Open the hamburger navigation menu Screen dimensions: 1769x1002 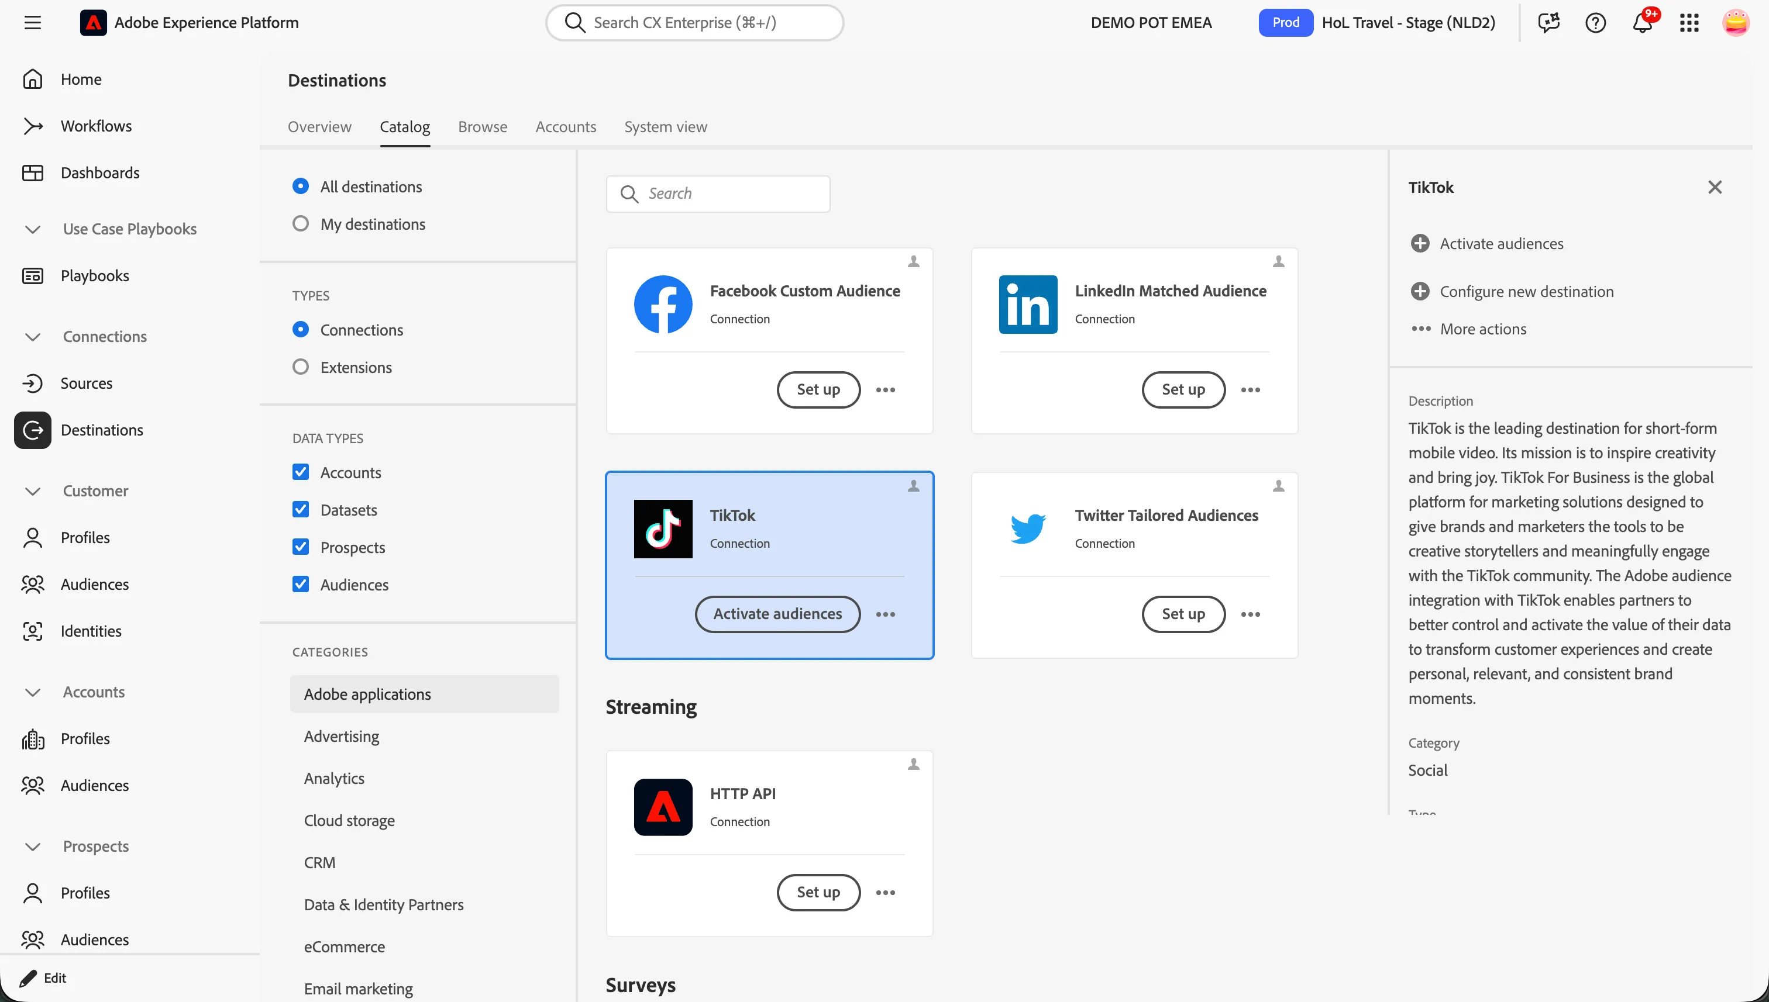pos(32,23)
